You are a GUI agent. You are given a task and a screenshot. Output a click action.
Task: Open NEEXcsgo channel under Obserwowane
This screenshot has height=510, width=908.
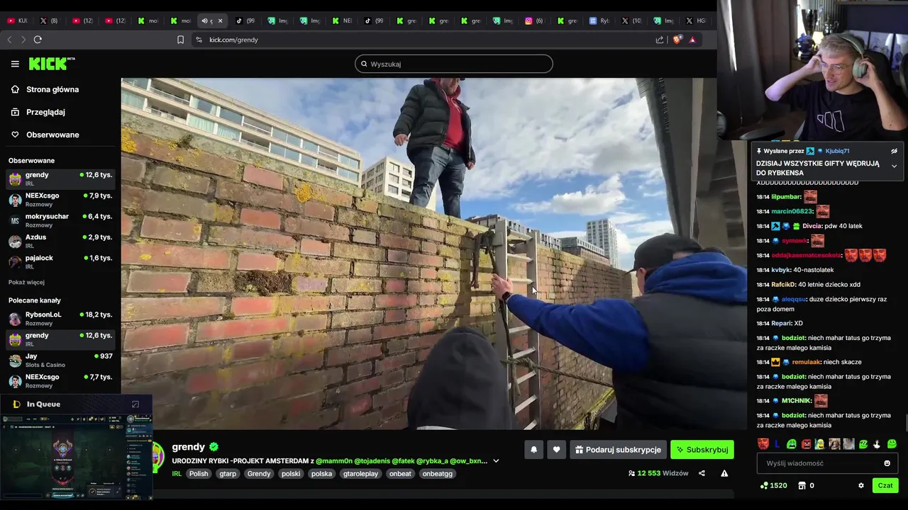61,200
